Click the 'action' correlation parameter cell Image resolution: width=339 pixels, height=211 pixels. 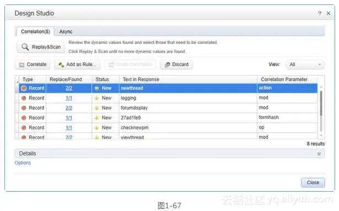287,88
